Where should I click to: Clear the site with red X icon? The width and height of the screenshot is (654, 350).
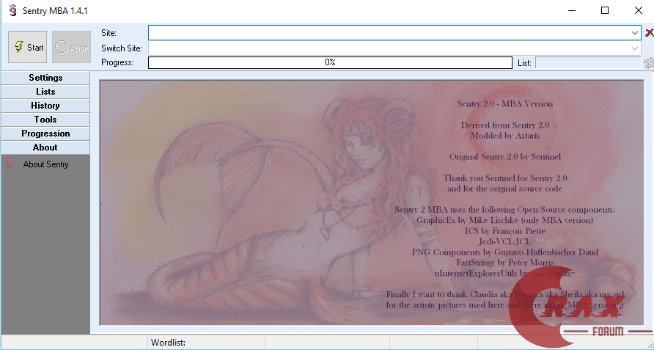pos(649,32)
